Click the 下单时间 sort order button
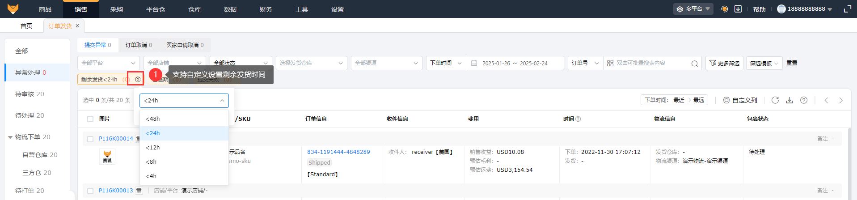Image resolution: width=857 pixels, height=200 pixels. point(674,100)
